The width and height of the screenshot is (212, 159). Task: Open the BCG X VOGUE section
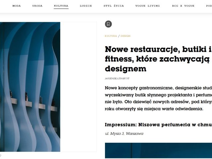point(183,6)
